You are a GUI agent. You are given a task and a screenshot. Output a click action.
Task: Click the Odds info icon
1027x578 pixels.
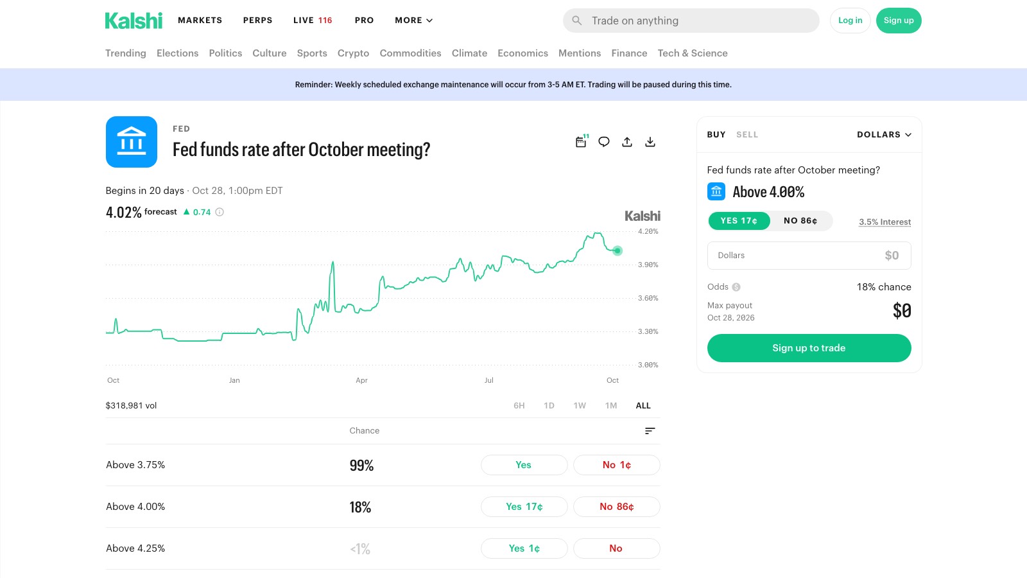(x=736, y=287)
